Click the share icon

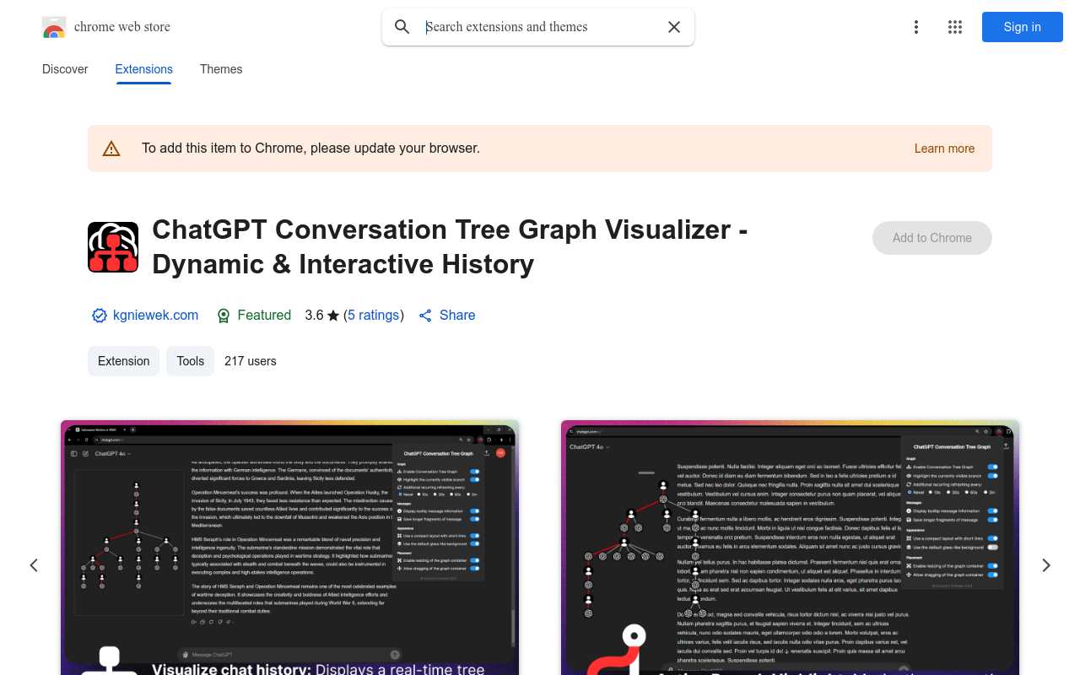pos(425,316)
